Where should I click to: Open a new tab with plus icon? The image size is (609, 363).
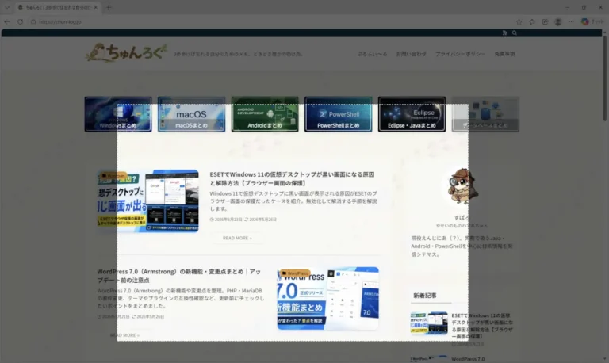point(109,7)
